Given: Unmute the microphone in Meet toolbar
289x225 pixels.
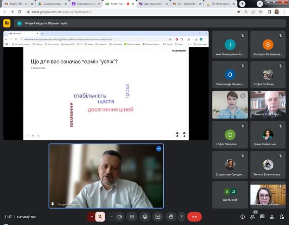Looking at the screenshot, I should click(x=100, y=217).
